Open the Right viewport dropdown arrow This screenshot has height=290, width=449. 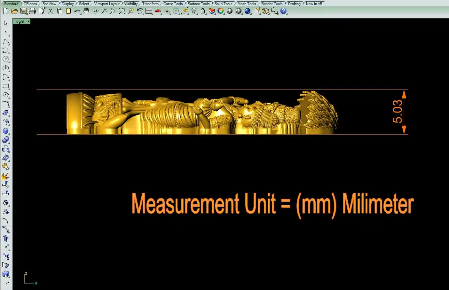(28, 21)
